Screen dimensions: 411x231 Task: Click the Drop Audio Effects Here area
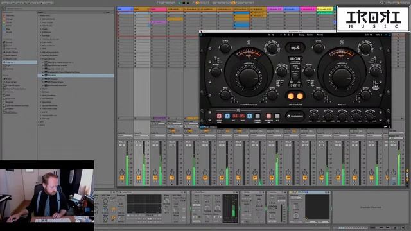[371, 207]
